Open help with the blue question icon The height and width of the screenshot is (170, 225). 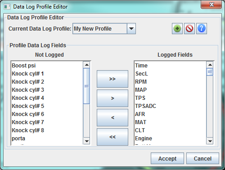click(202, 28)
